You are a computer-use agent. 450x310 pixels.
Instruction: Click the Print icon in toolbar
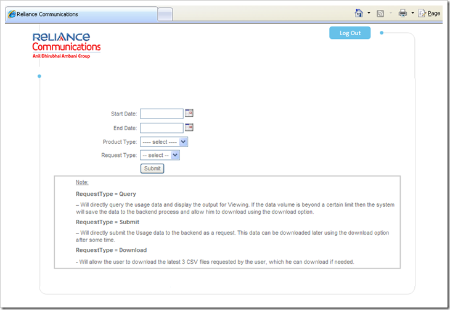(x=403, y=13)
